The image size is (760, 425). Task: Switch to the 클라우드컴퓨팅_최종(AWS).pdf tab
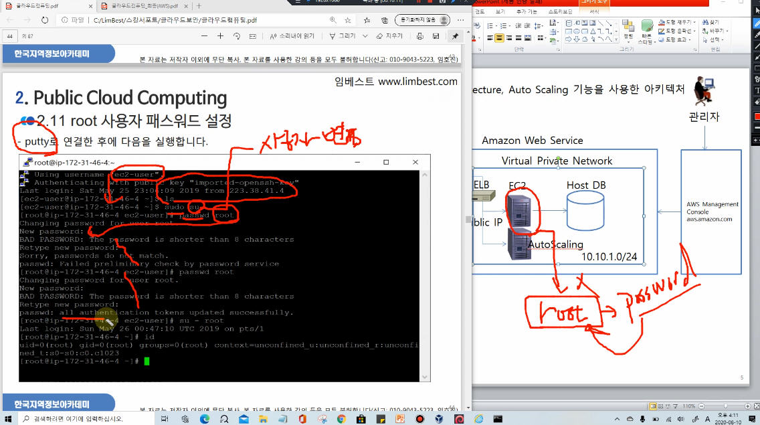(145, 6)
